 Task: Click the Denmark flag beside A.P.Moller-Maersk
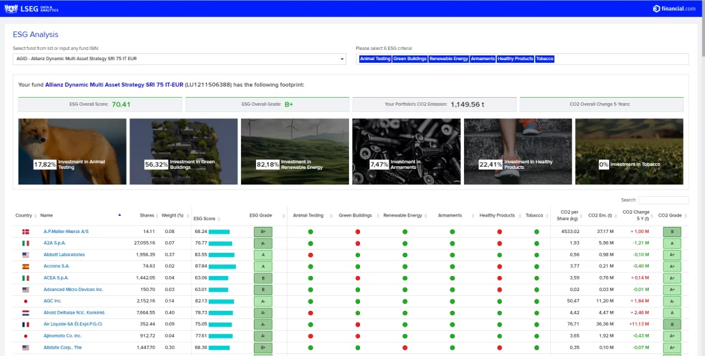point(26,232)
